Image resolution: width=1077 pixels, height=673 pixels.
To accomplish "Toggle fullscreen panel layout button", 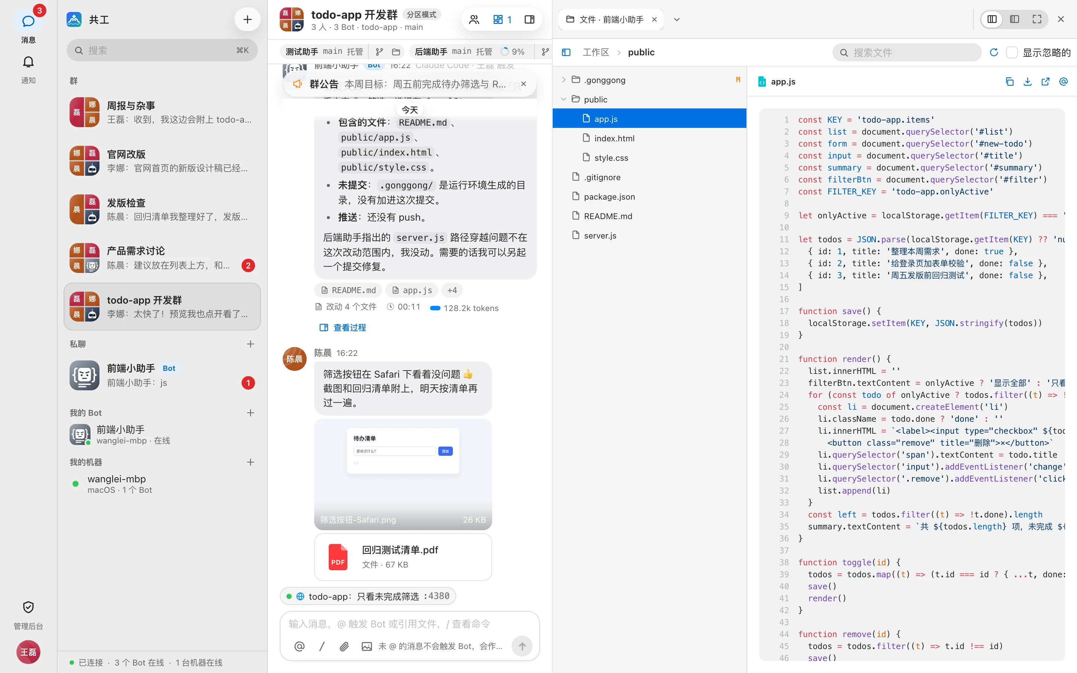I will tap(1037, 19).
